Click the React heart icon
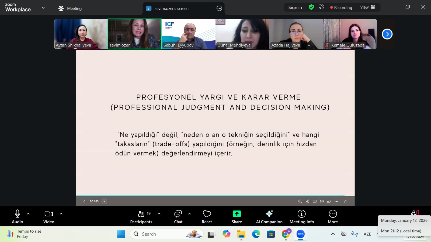 coord(207,217)
